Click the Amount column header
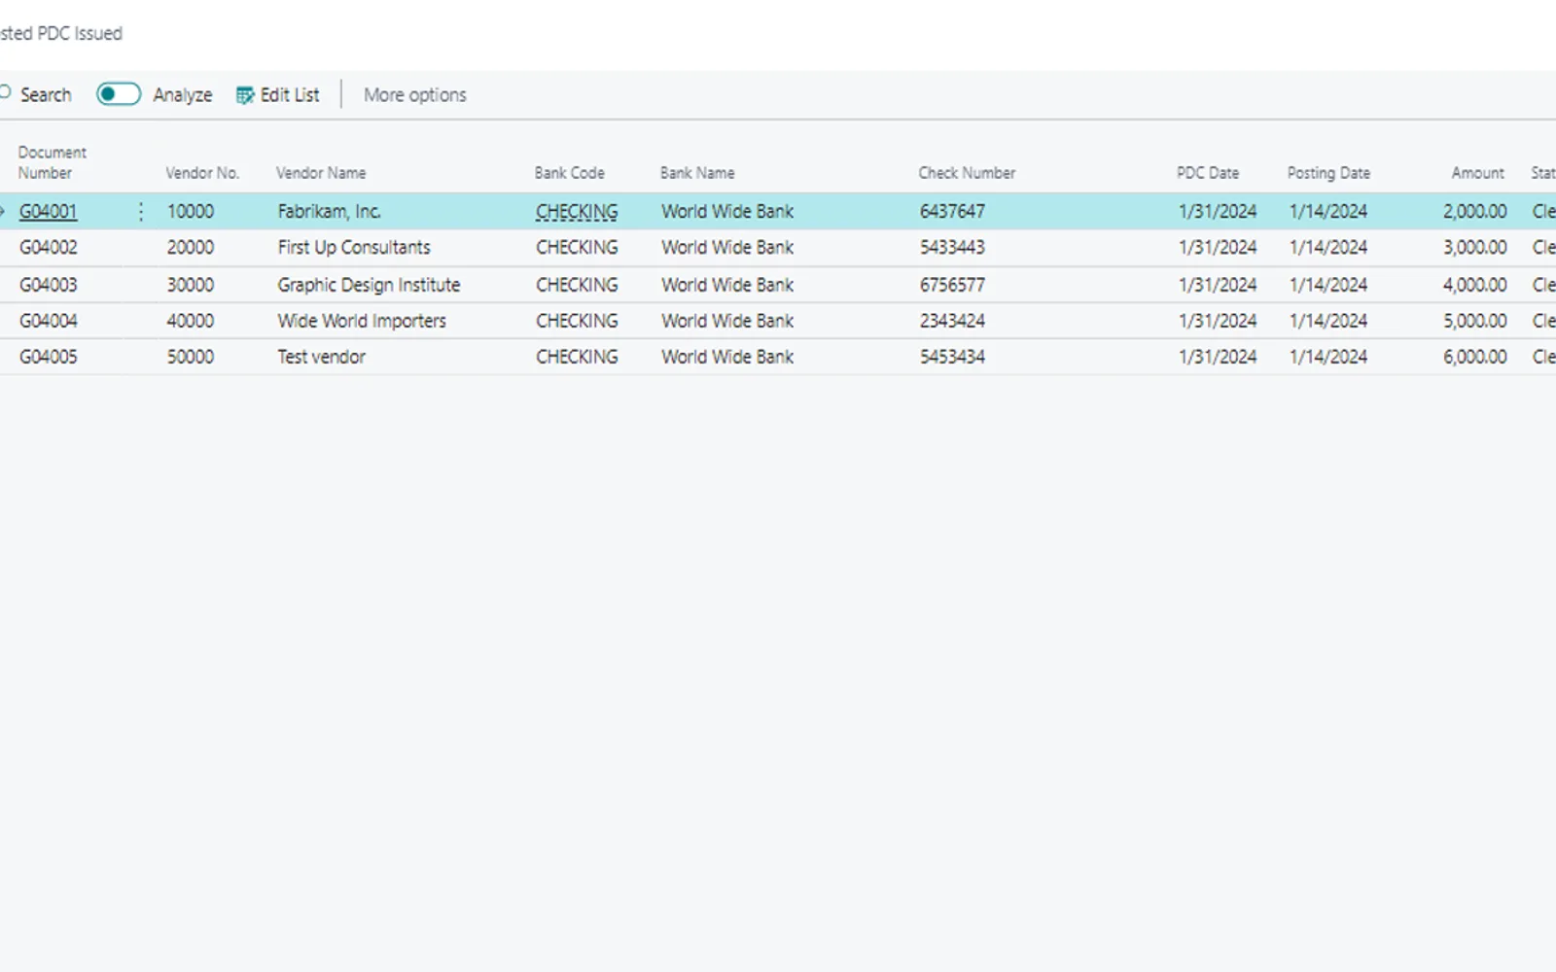The image size is (1556, 972). tap(1478, 173)
